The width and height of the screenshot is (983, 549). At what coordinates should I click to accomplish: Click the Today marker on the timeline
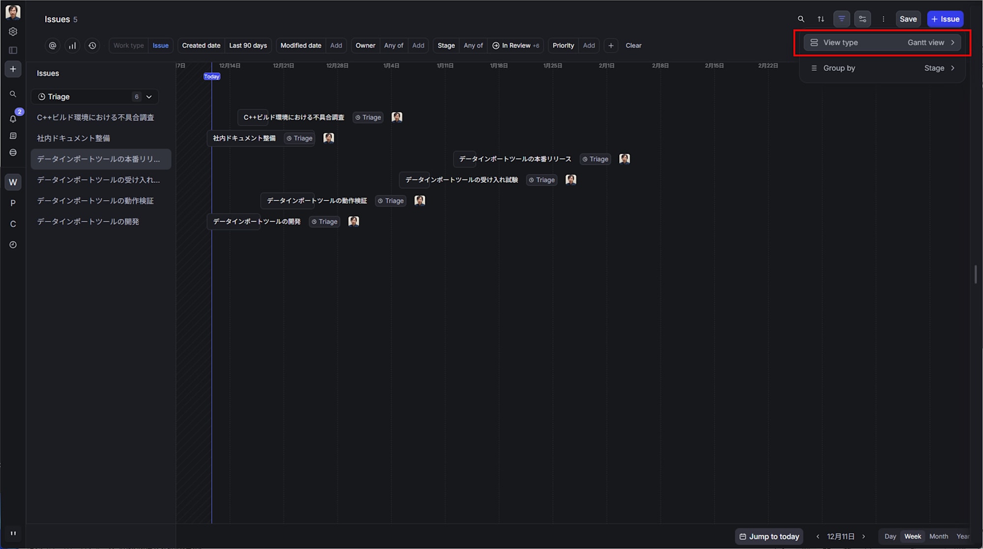pyautogui.click(x=211, y=76)
